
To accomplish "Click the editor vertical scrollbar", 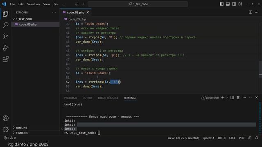I will [x=260, y=69].
